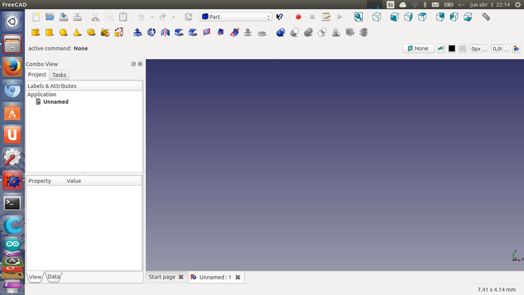This screenshot has width=524, height=295.
Task: Click the Revolve tool icon
Action: [151, 32]
